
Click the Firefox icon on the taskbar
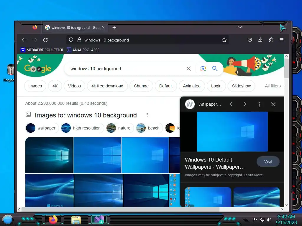point(53,220)
